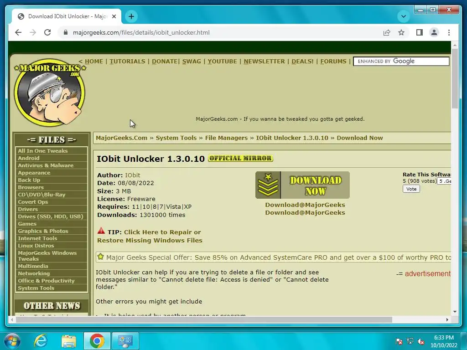
Task: Open Office & Productivity category
Action: click(x=46, y=281)
